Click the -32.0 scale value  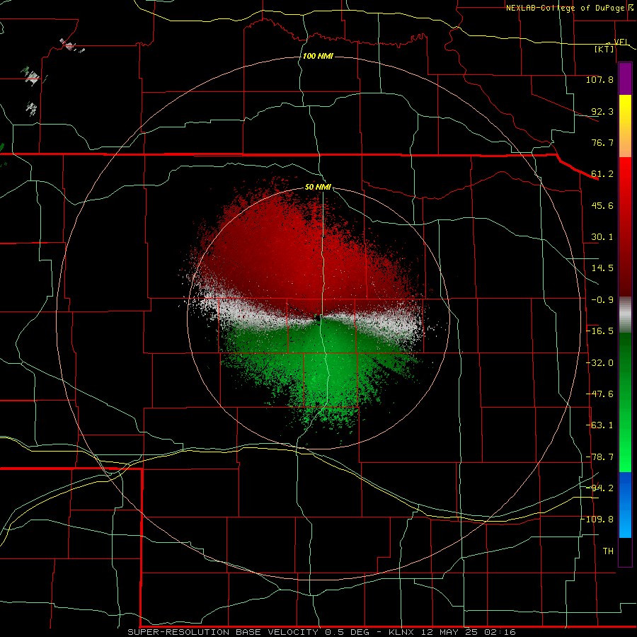pyautogui.click(x=599, y=363)
